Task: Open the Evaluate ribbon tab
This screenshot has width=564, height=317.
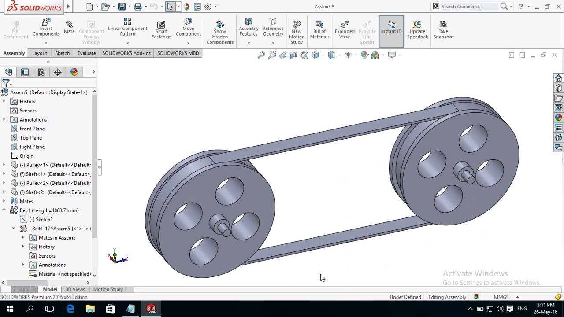Action: pyautogui.click(x=86, y=53)
